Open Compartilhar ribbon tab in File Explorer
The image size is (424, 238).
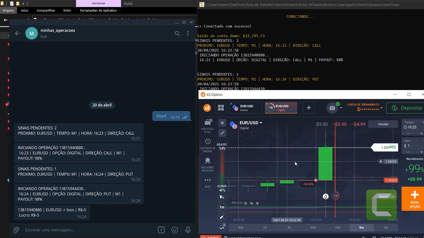(x=46, y=11)
